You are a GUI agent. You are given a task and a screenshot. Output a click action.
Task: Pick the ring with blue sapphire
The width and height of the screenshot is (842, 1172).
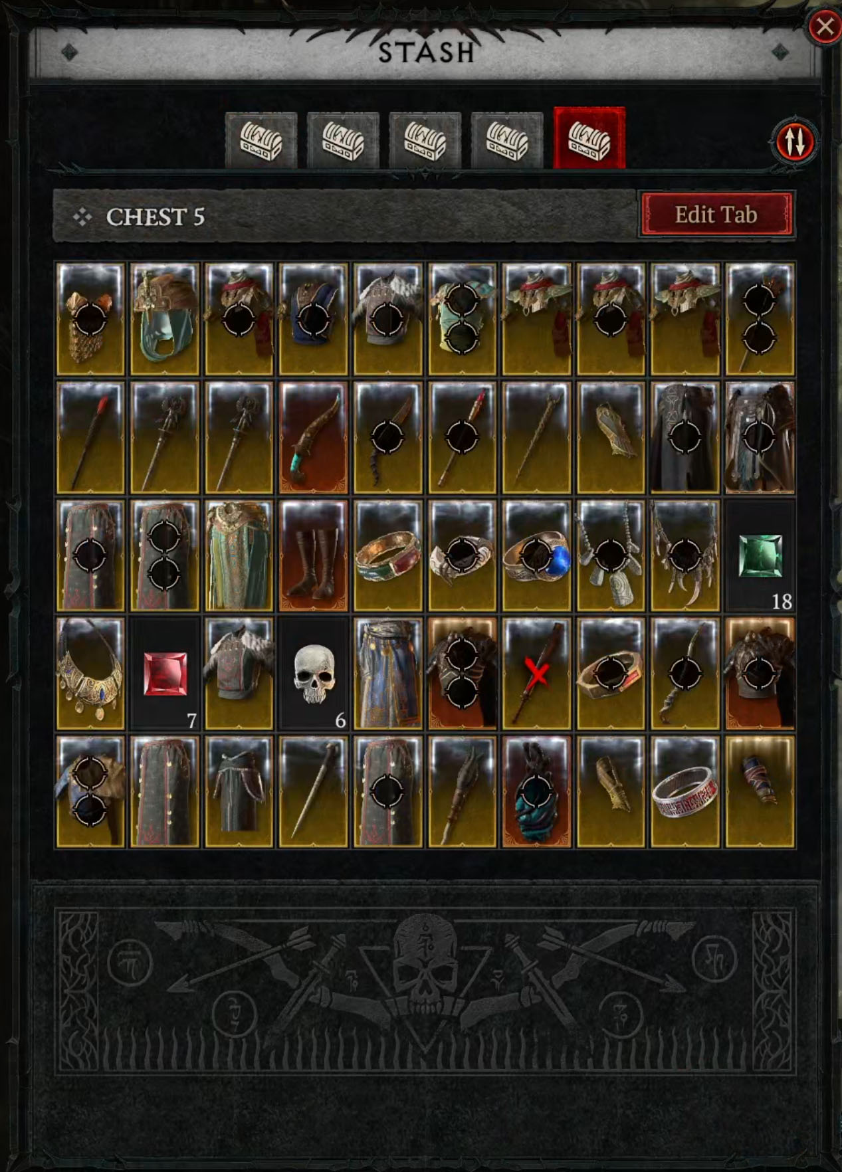click(537, 555)
